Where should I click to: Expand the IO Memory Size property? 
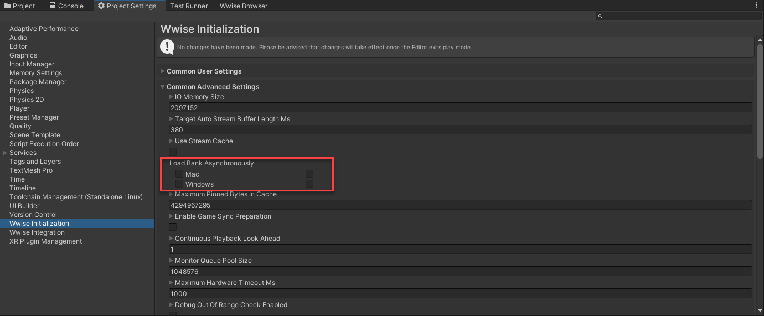(171, 97)
